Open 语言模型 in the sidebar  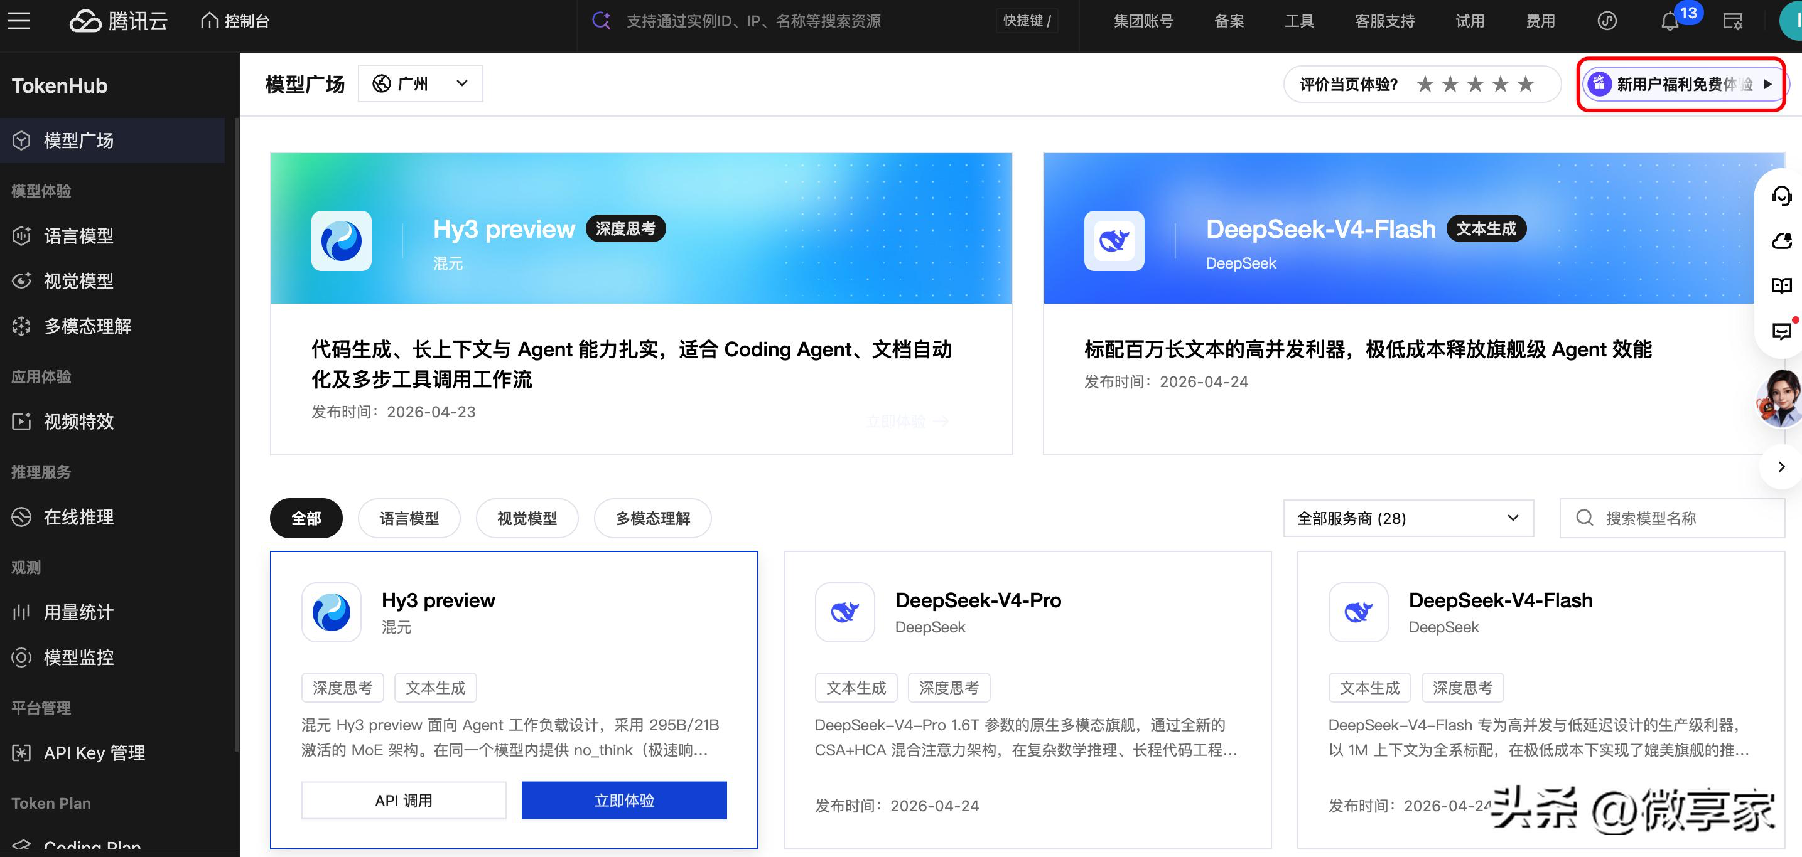pos(78,235)
